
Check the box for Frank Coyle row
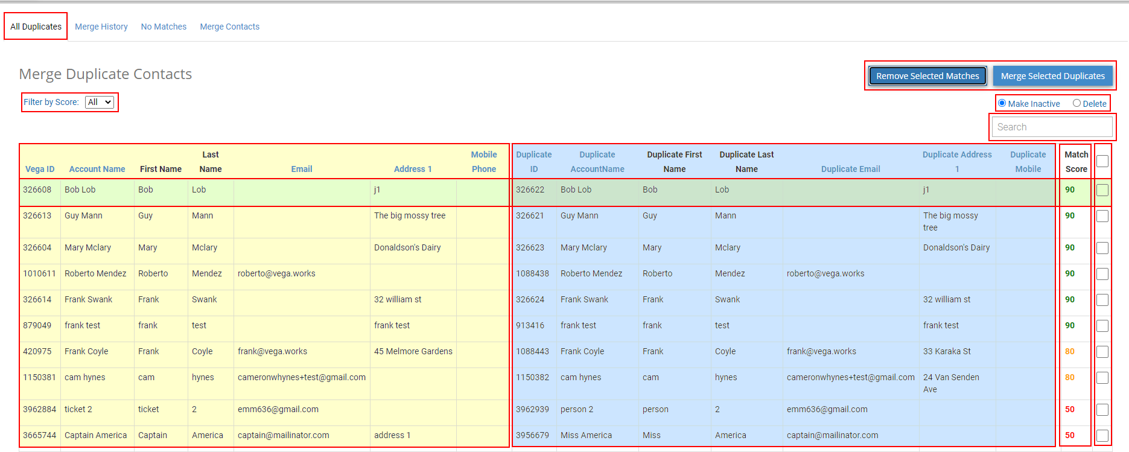[x=1102, y=352]
